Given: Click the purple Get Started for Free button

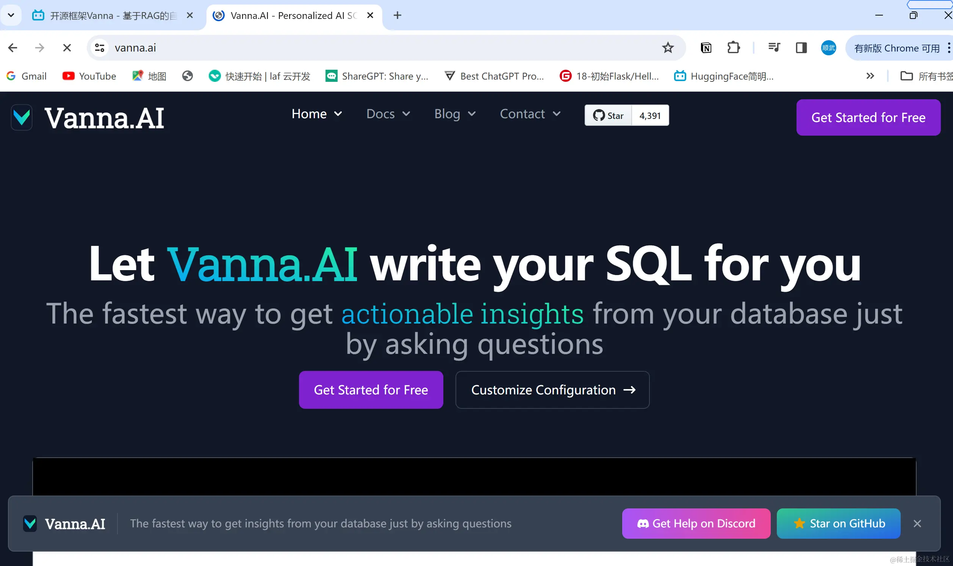Looking at the screenshot, I should [x=370, y=389].
